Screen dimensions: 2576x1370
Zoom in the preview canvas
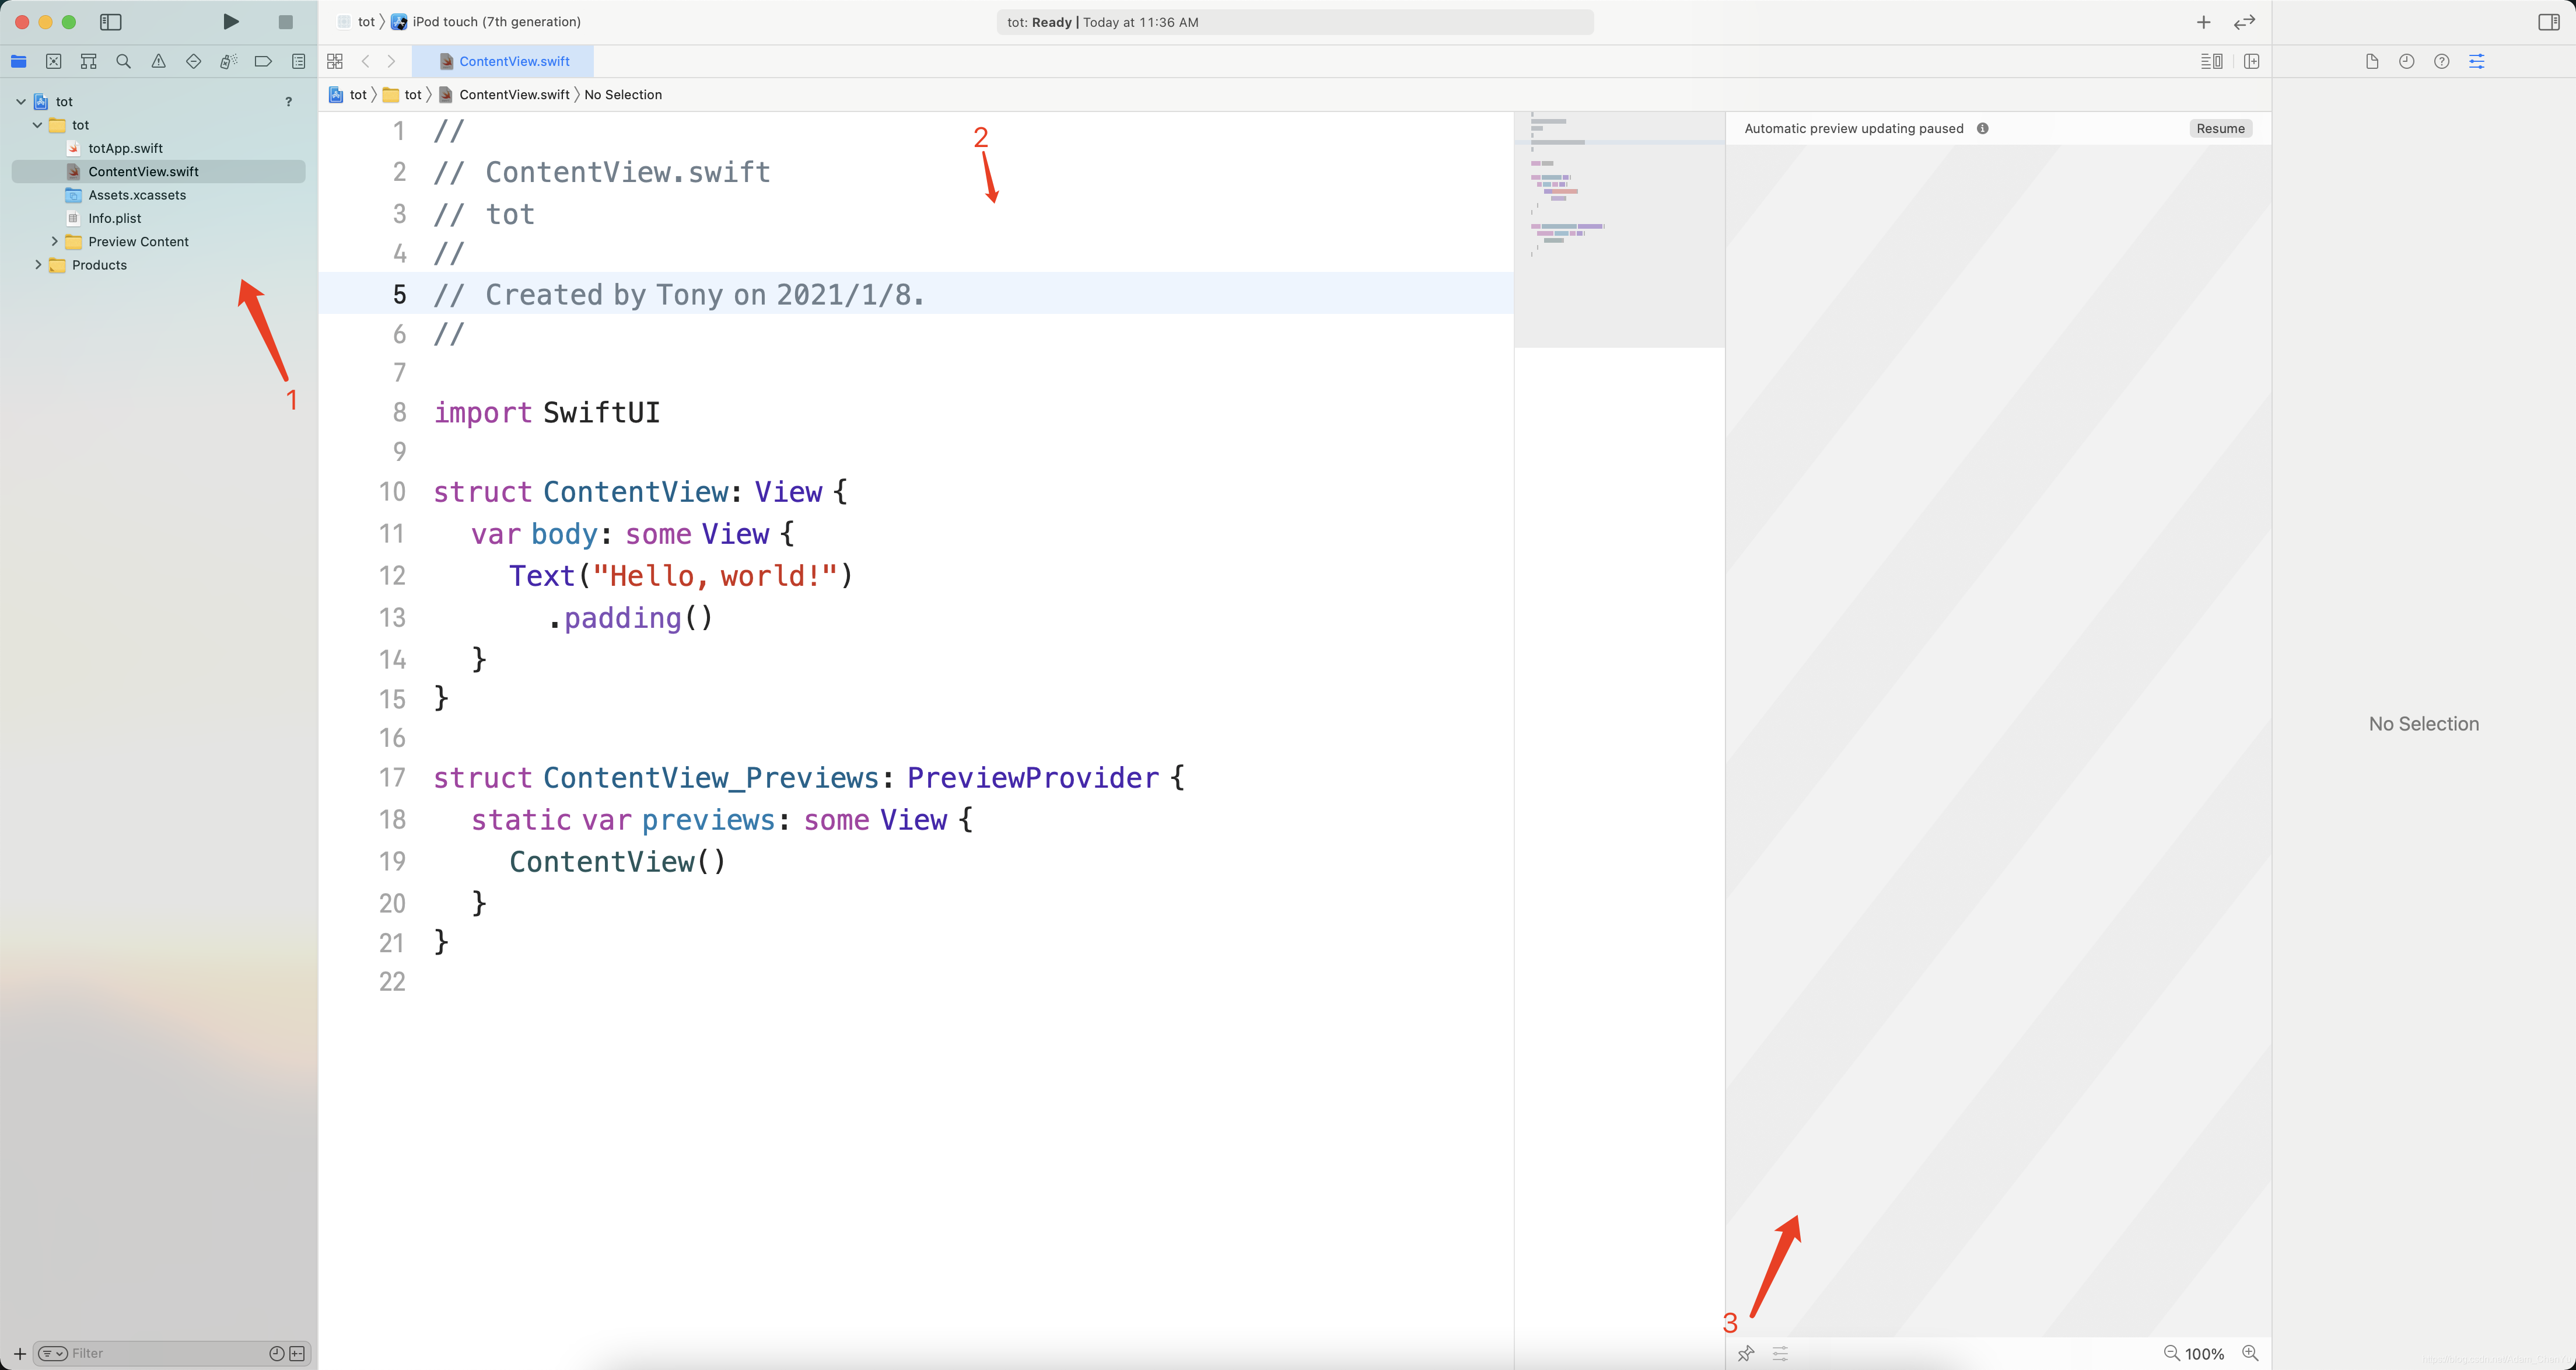coord(2250,1353)
